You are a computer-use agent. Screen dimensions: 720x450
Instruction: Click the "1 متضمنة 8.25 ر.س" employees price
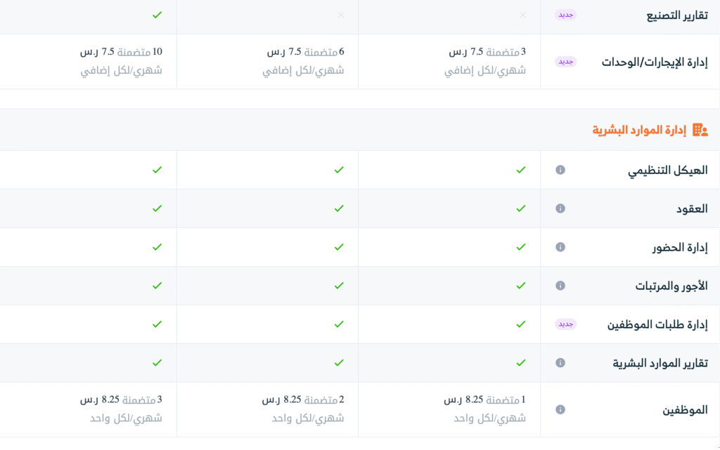(484, 399)
